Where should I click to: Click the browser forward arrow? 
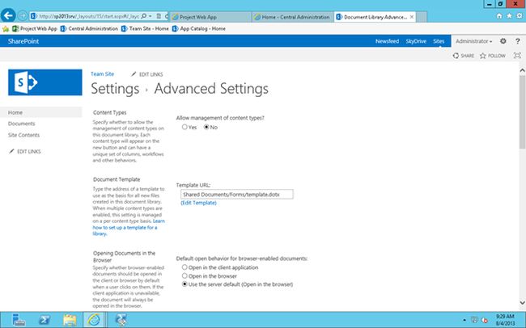23,15
